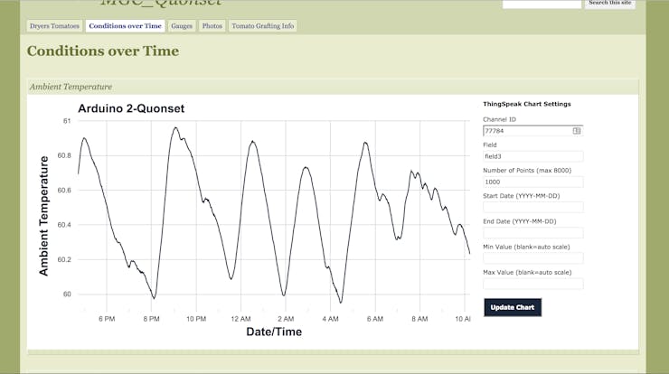Click the 60.6 y-axis value label
The width and height of the screenshot is (669, 374).
[x=64, y=191]
